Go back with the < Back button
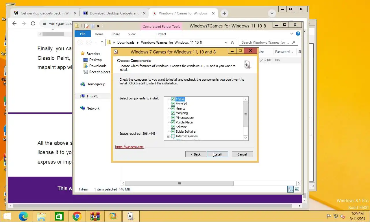This screenshot has width=370, height=222. pyautogui.click(x=196, y=154)
